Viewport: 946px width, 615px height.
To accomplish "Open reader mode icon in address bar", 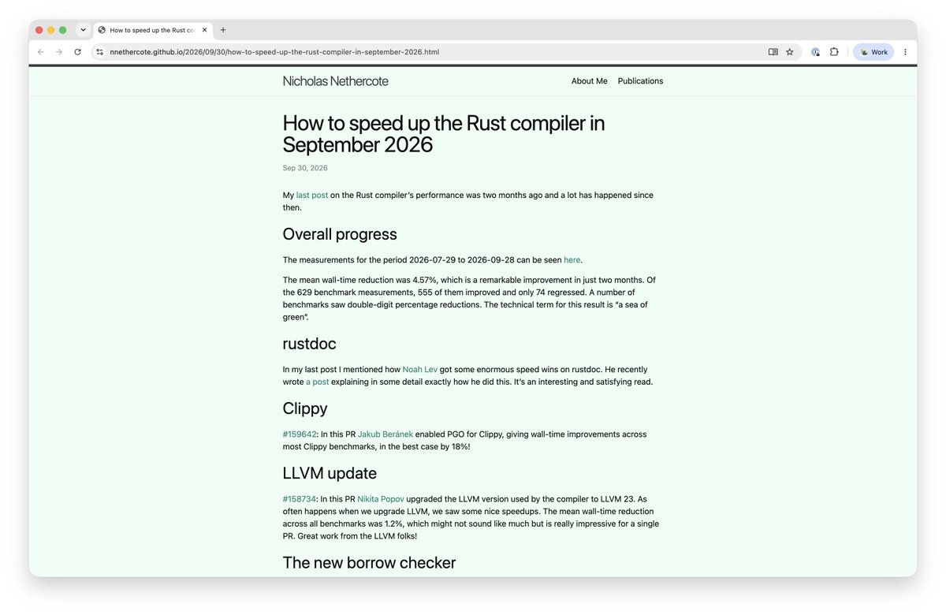I will point(773,52).
